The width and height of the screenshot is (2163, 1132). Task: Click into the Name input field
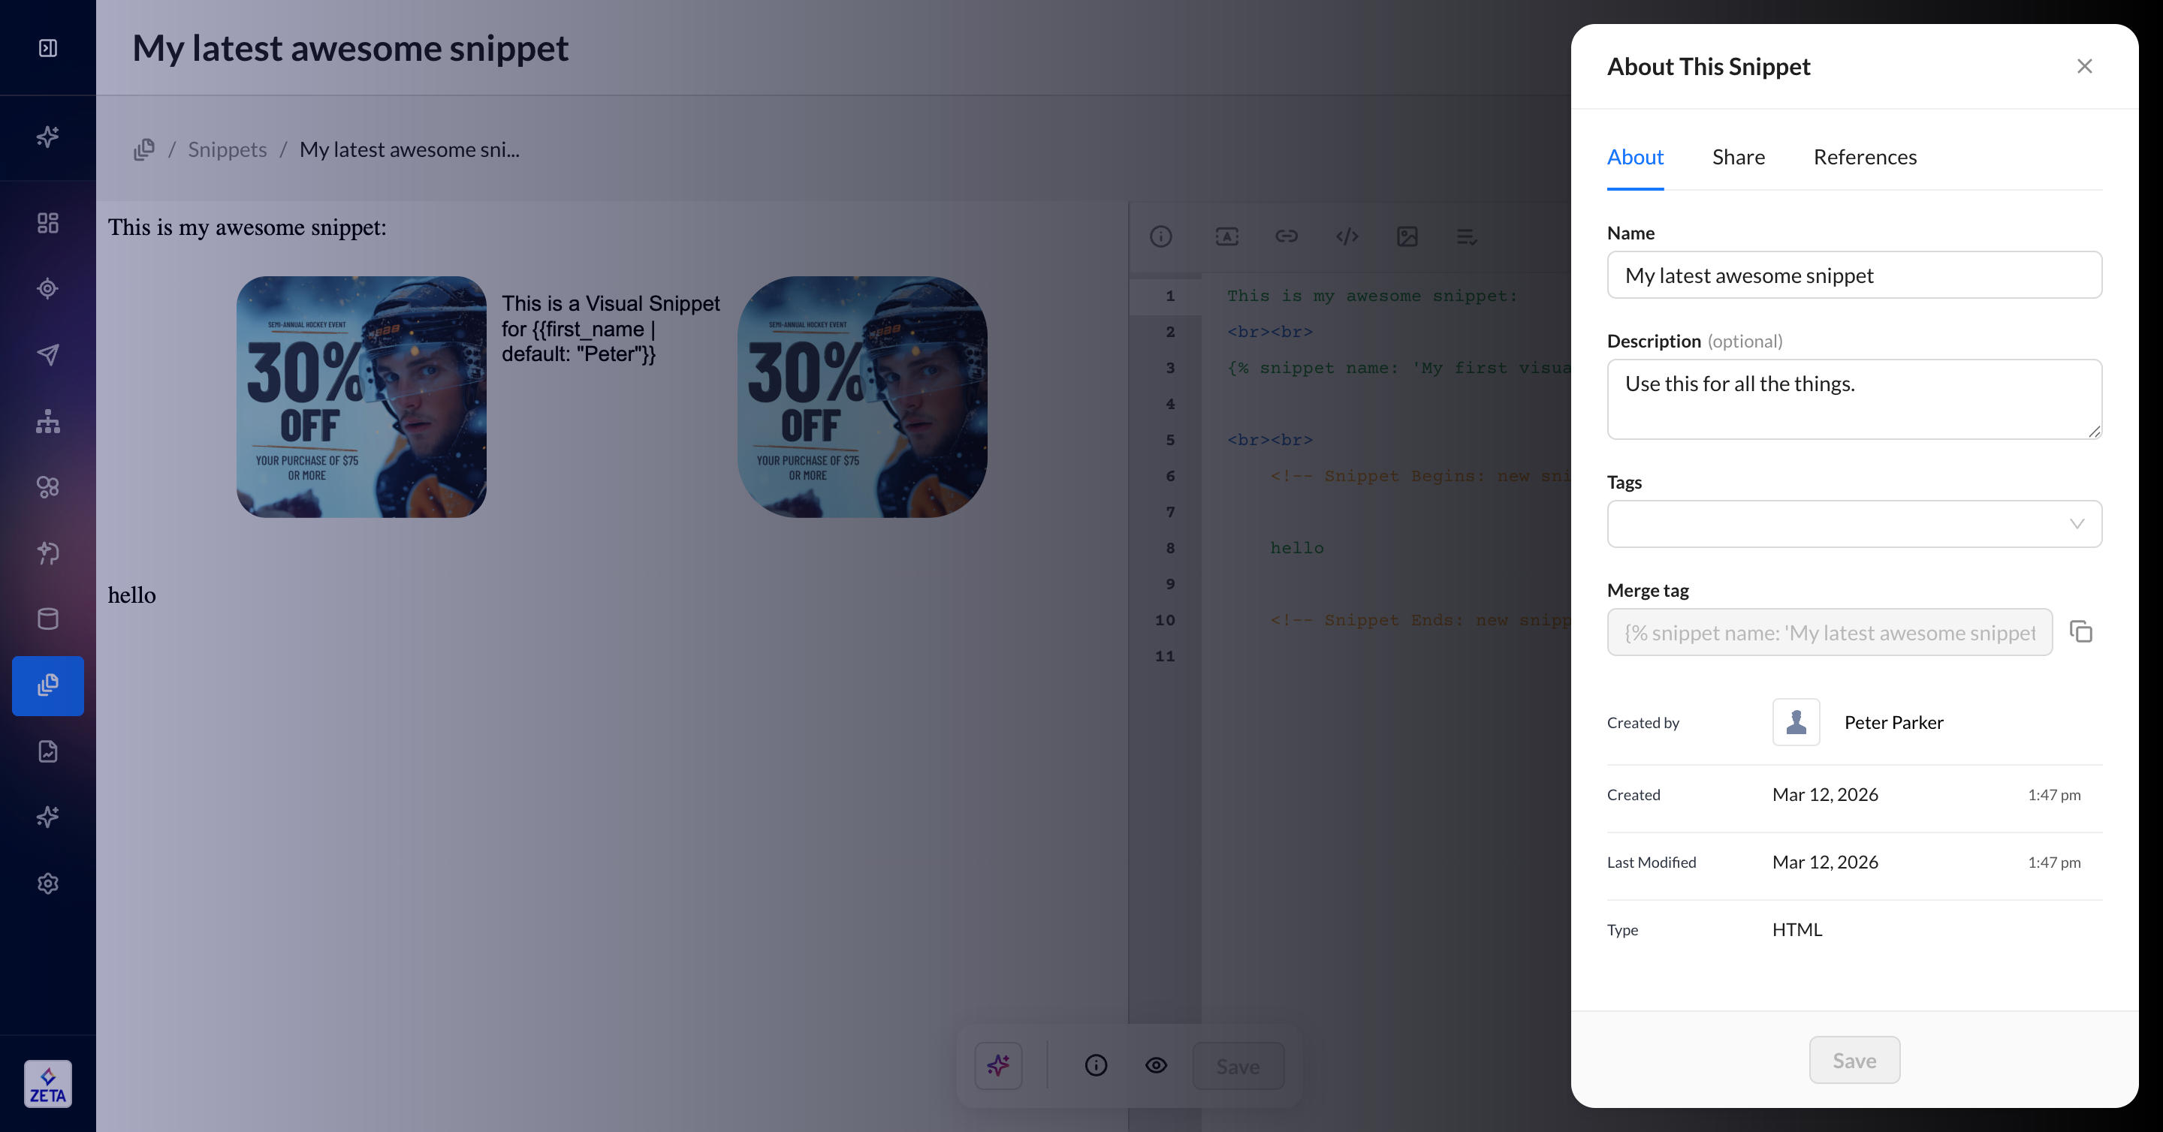click(1854, 275)
